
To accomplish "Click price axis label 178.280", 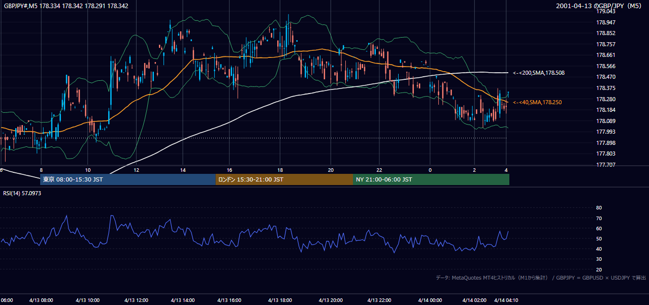I will click(x=606, y=99).
